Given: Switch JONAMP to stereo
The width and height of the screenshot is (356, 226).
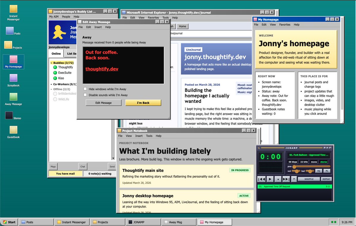Looking at the screenshot, I should coord(324,162).
